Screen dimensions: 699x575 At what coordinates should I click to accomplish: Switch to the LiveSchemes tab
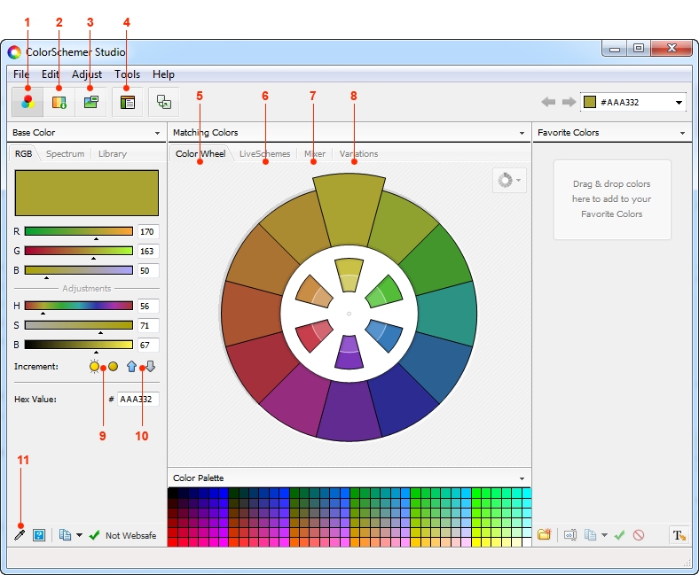(264, 154)
